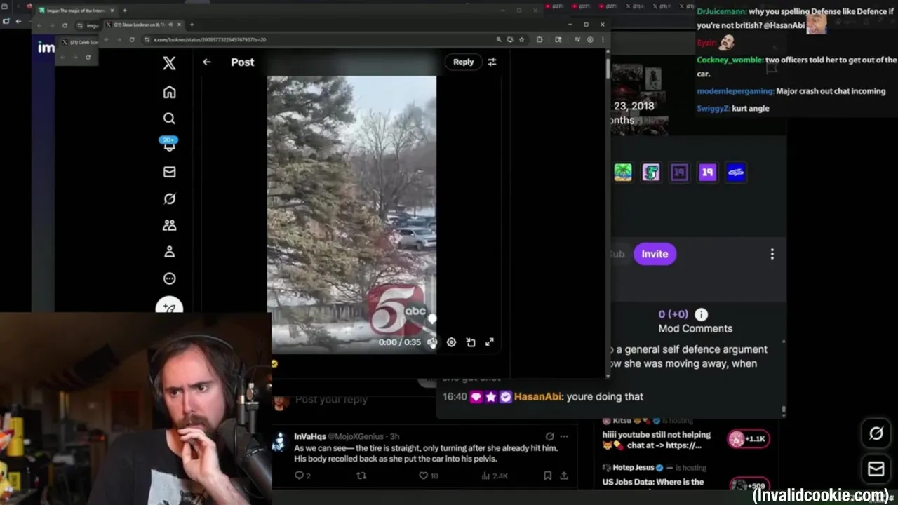This screenshot has height=505, width=898.
Task: Open reply filter settings sliders icon
Action: pos(492,62)
